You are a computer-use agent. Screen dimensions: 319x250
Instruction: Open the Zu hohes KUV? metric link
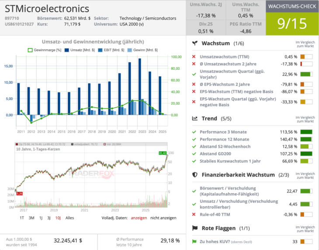click(x=215, y=242)
